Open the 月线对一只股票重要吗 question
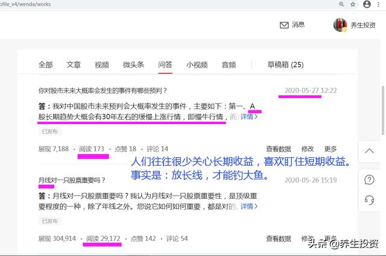 click(72, 180)
